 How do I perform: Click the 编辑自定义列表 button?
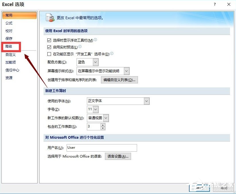tap(119, 80)
